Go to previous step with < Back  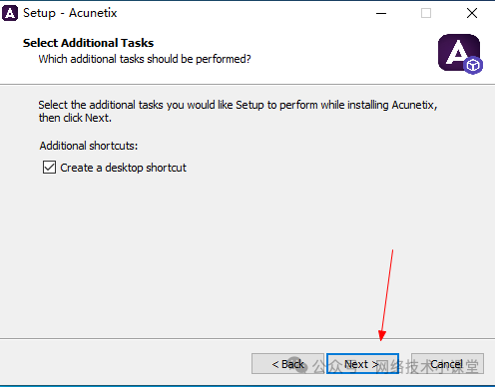click(x=287, y=364)
